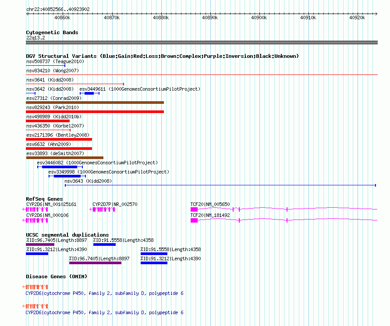This screenshot has width=390, height=326.
Task: Click the RefSeq Genes track title
Action: [x=44, y=199]
